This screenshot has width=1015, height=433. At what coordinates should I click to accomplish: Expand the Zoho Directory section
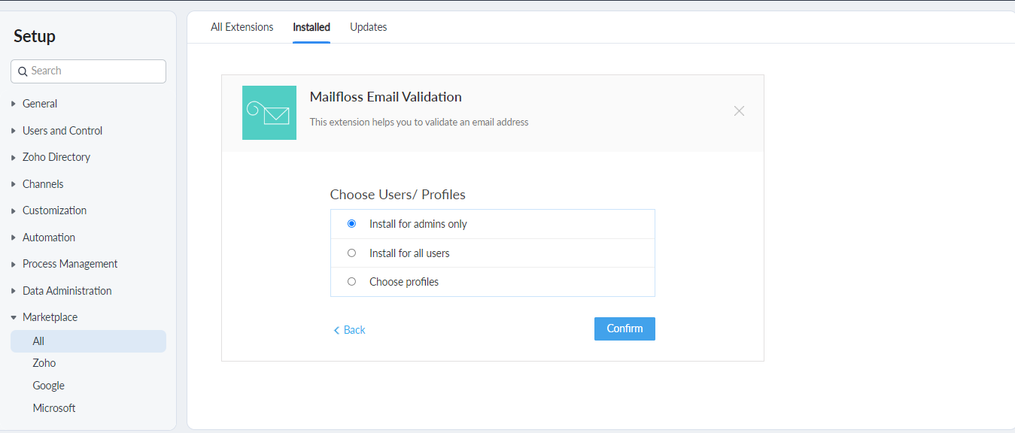click(x=56, y=157)
